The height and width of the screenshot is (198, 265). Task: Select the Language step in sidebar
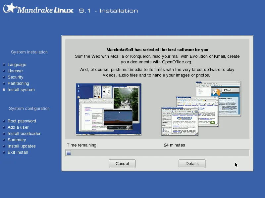tap(17, 65)
